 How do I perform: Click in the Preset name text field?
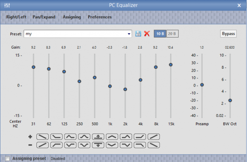click(75, 34)
